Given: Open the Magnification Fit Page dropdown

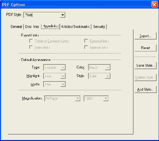Looking at the screenshot, I should pyautogui.click(x=62, y=98).
